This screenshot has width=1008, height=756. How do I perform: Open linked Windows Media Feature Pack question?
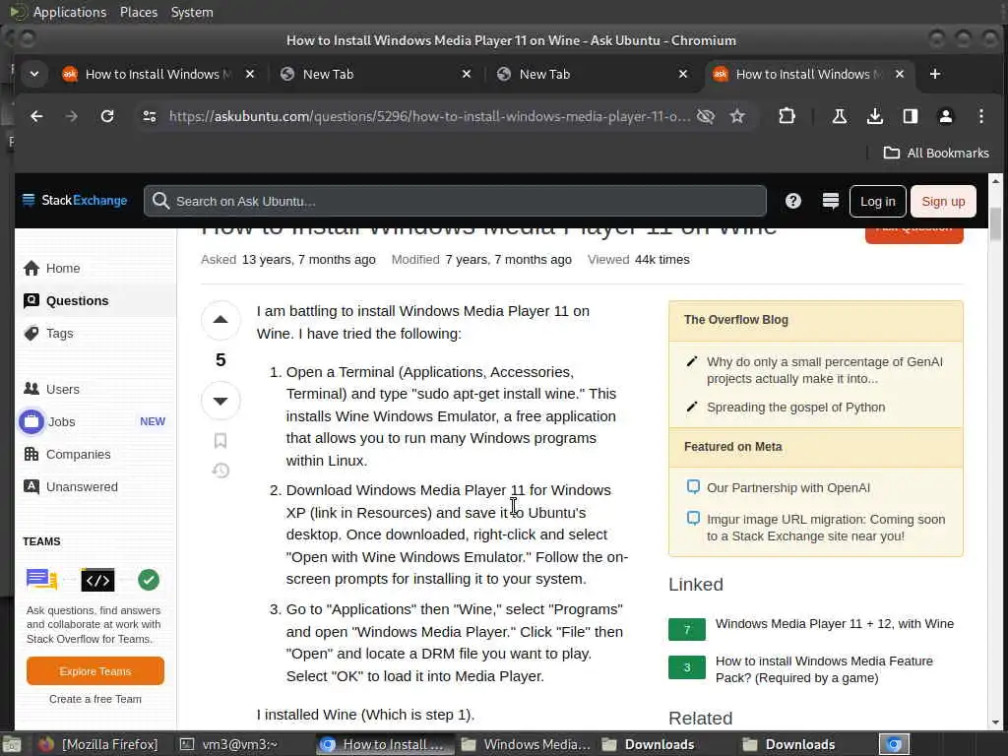tap(824, 669)
